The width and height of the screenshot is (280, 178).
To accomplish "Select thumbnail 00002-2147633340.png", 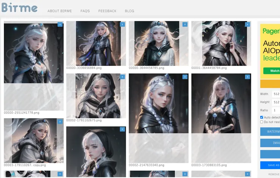I will [159, 118].
